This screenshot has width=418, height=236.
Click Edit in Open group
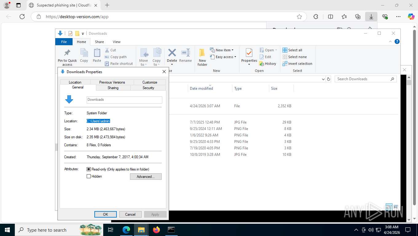[x=265, y=57]
